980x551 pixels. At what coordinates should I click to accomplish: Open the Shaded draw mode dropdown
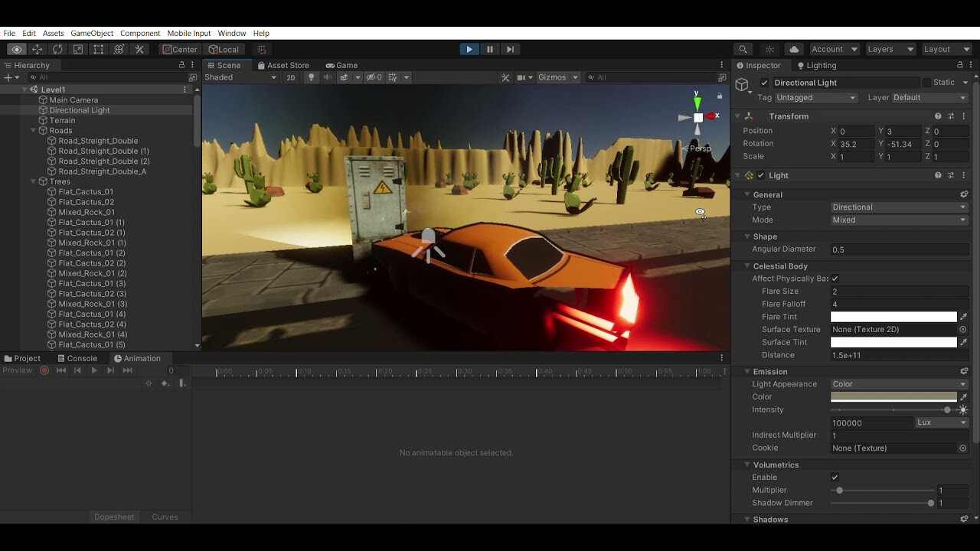pyautogui.click(x=240, y=77)
